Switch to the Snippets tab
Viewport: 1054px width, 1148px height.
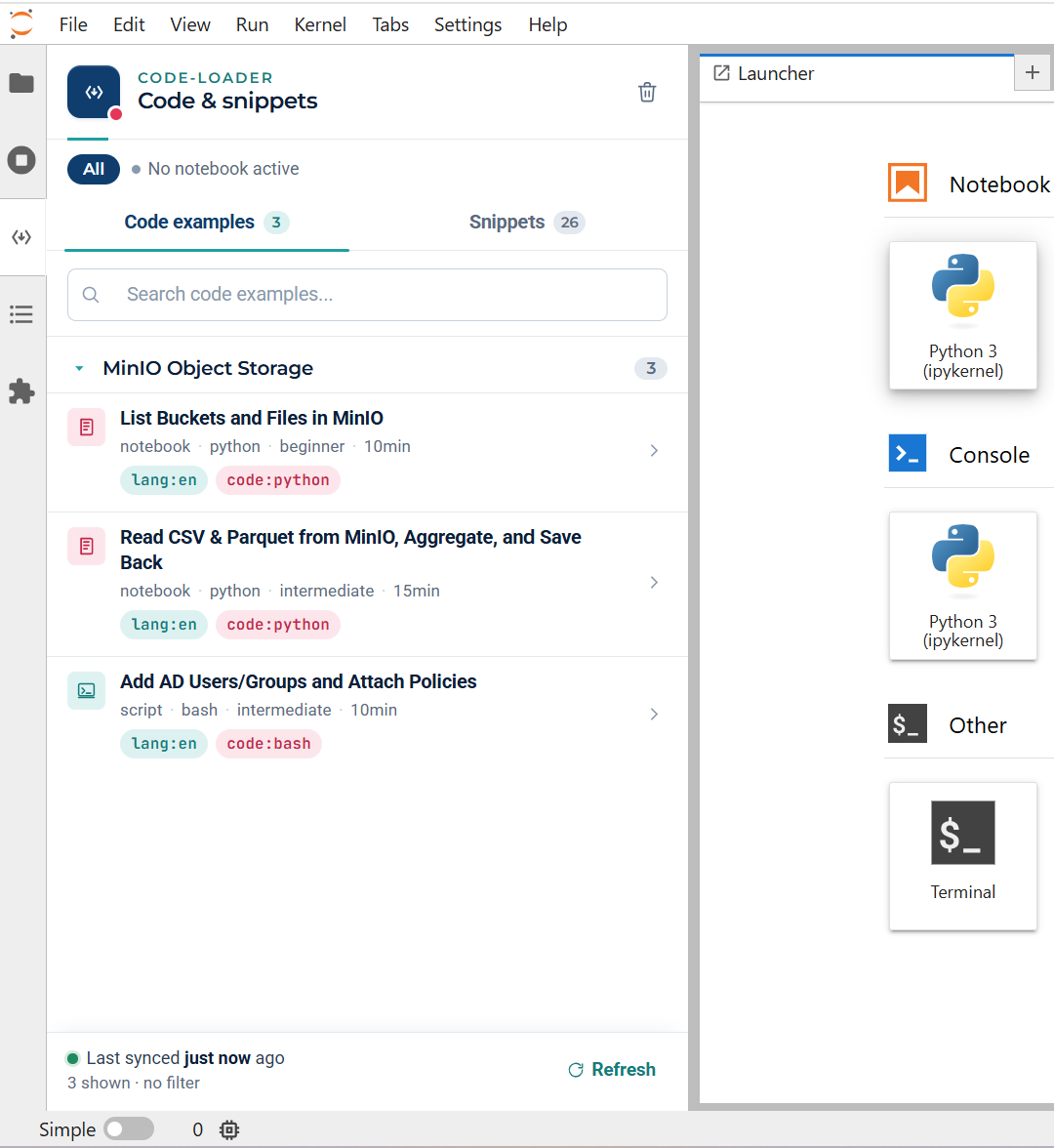click(x=526, y=222)
